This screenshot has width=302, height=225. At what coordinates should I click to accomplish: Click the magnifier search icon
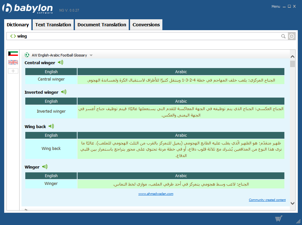[283, 36]
